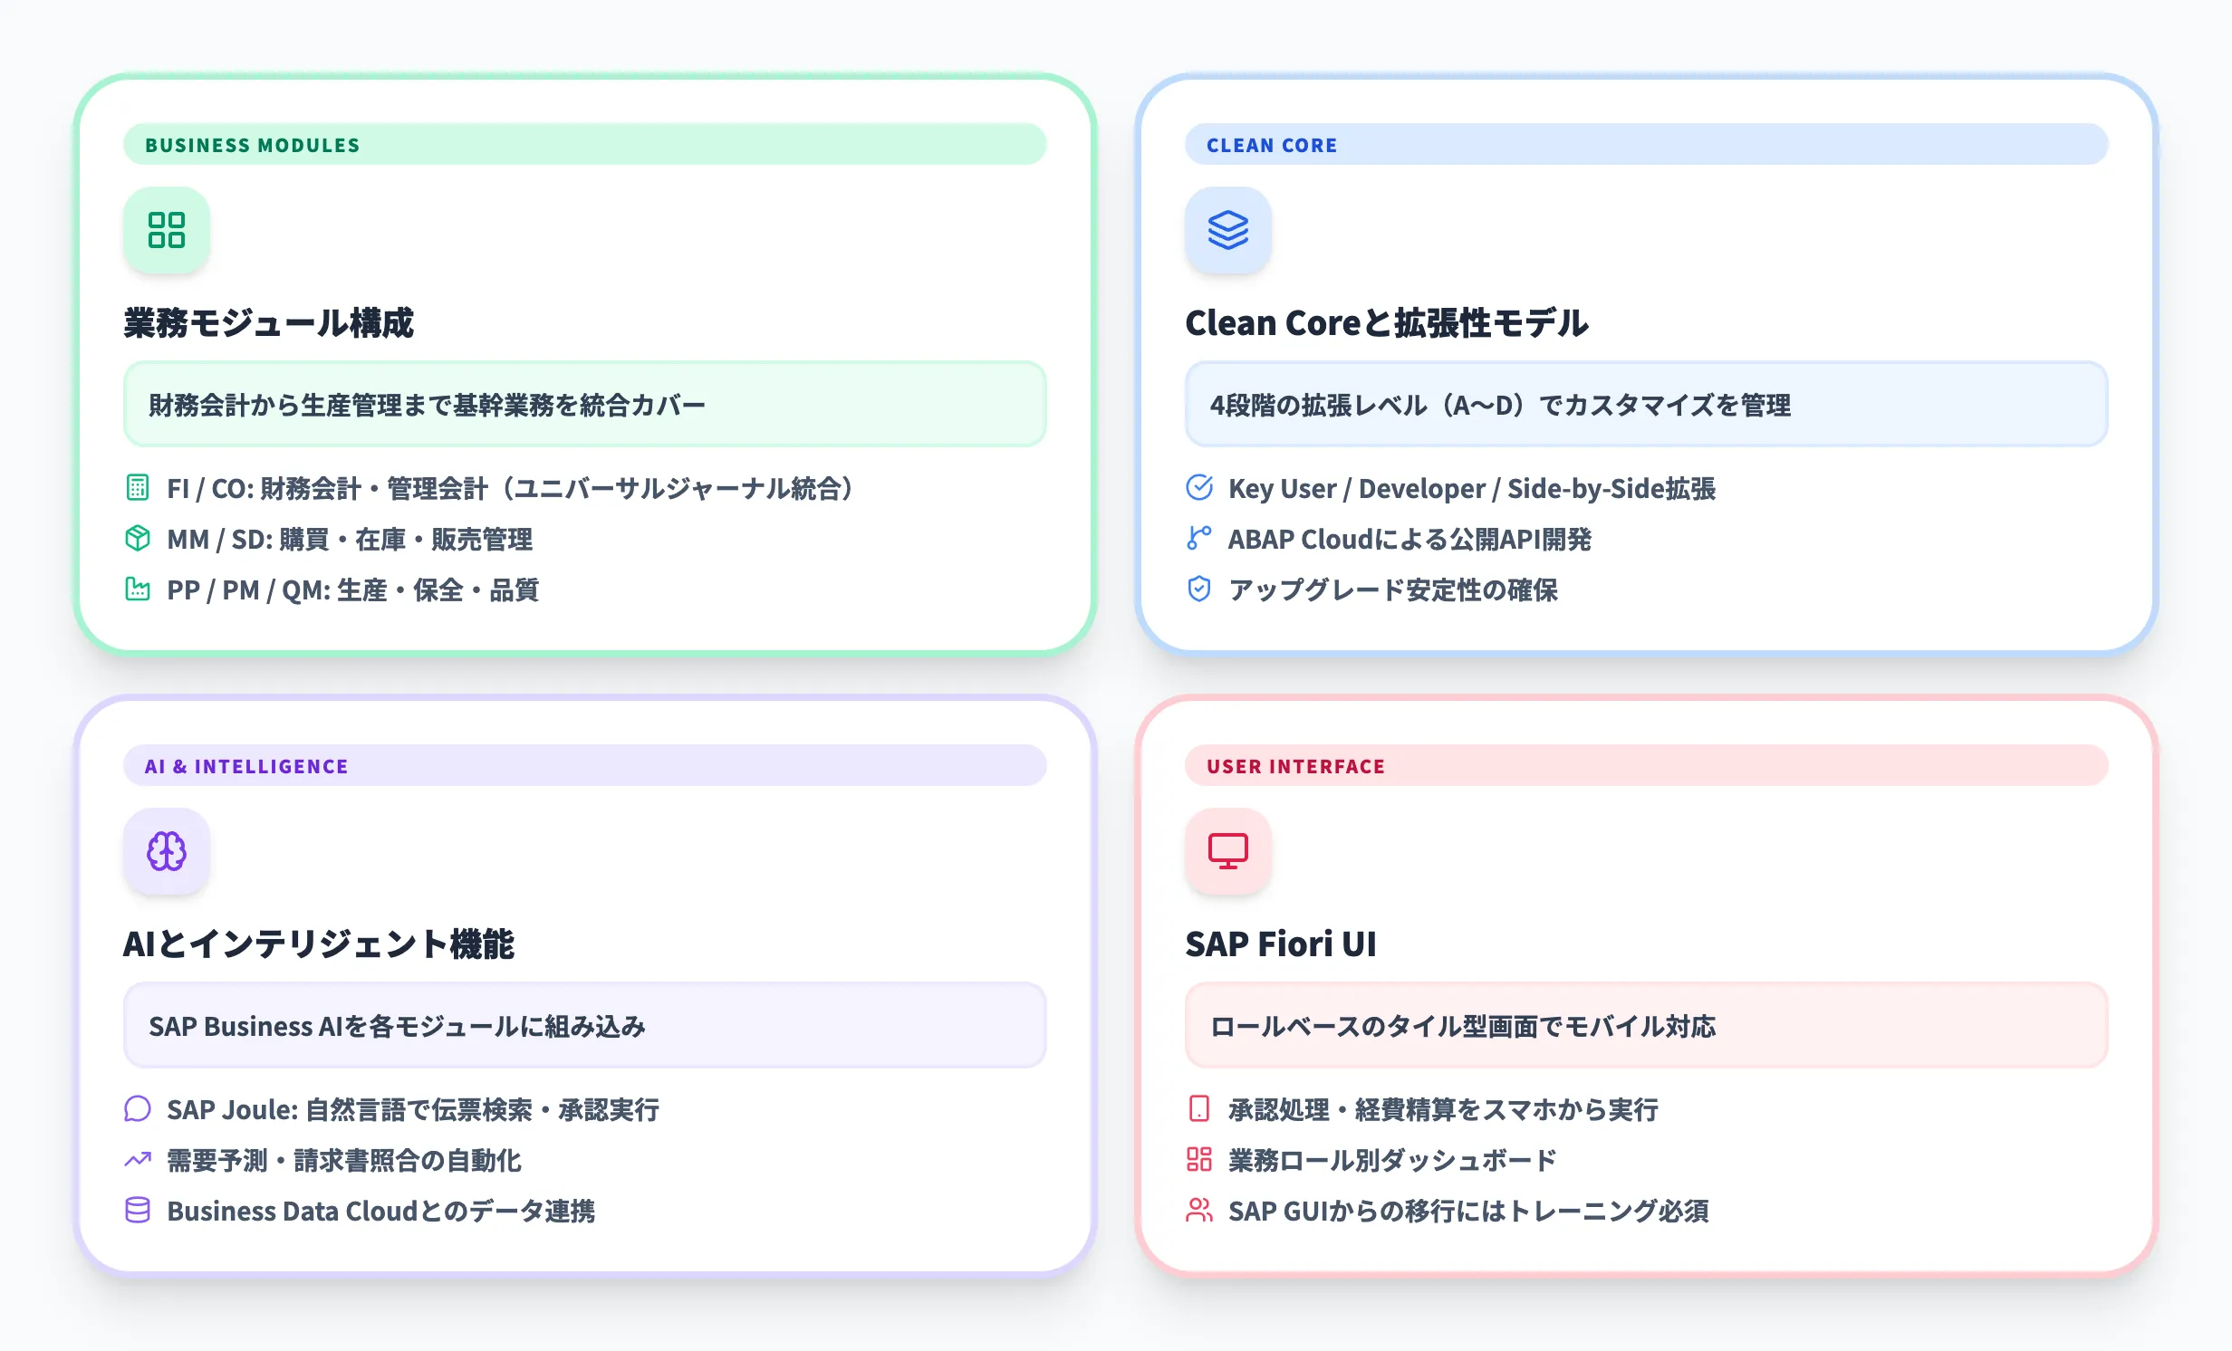2232x1351 pixels.
Task: Click the factory icon beside PP / PM / QM
Action: [138, 589]
